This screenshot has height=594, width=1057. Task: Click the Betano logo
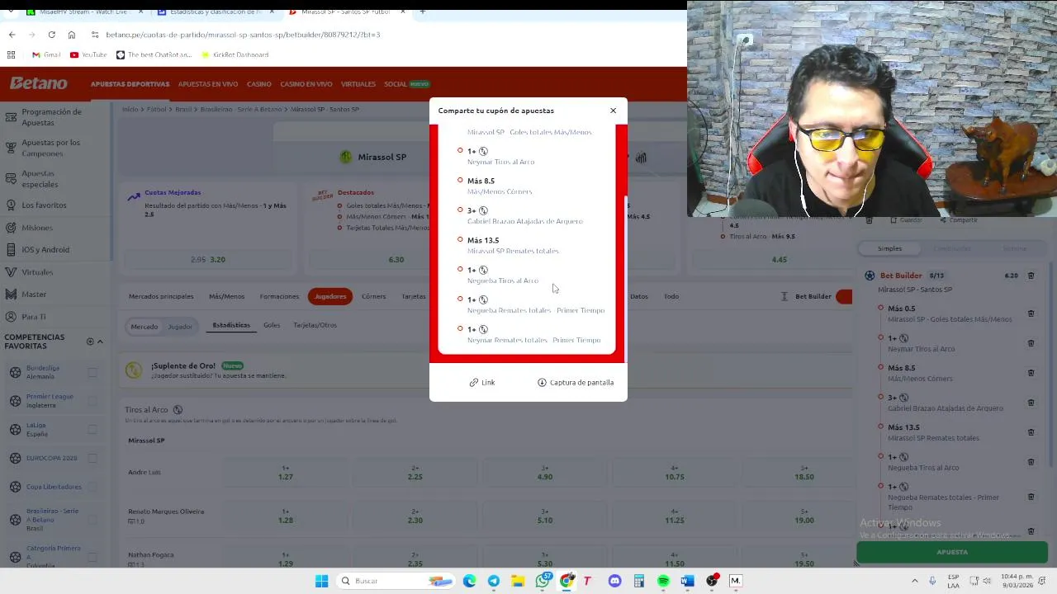(x=39, y=83)
